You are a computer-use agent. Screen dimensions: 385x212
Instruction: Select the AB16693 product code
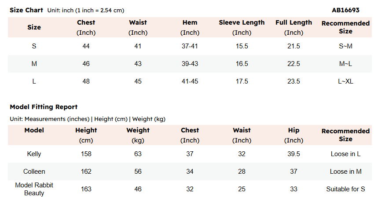345,10
